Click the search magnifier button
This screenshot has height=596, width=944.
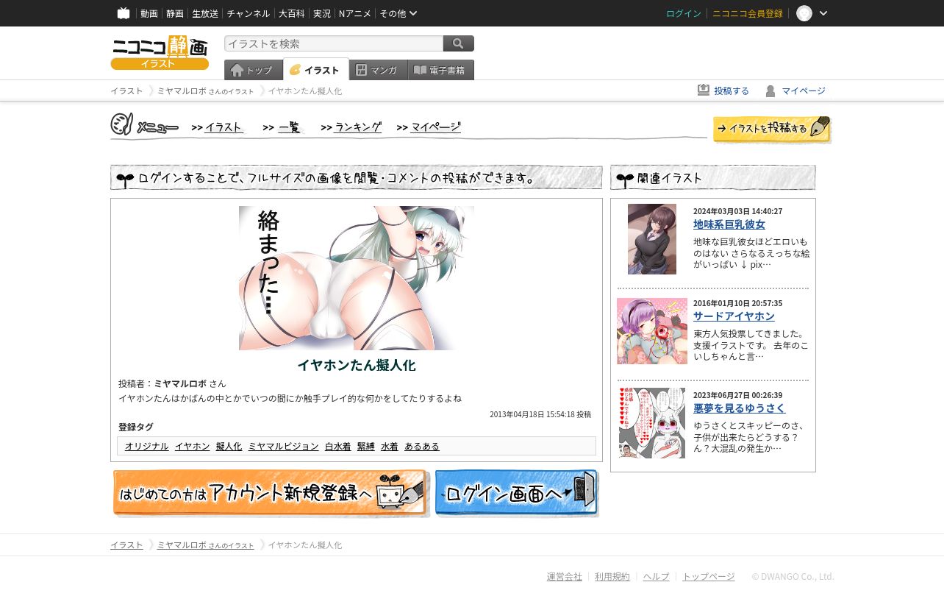point(459,43)
